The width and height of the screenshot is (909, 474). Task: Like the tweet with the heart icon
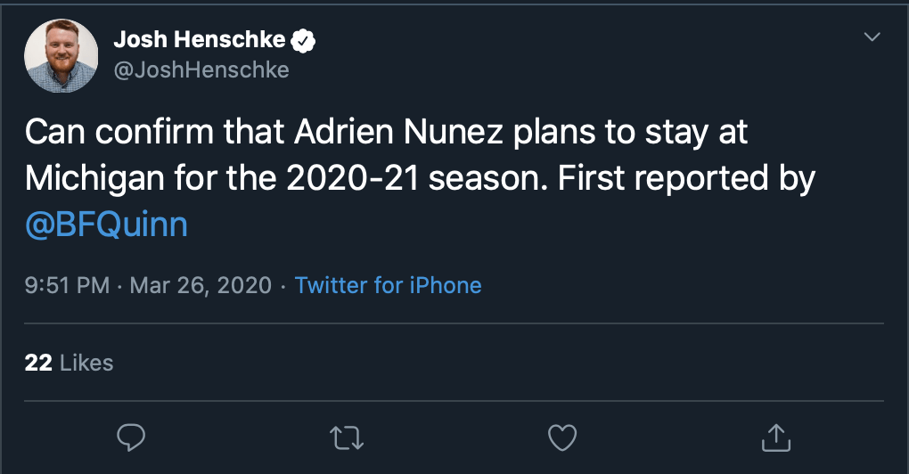coord(562,437)
